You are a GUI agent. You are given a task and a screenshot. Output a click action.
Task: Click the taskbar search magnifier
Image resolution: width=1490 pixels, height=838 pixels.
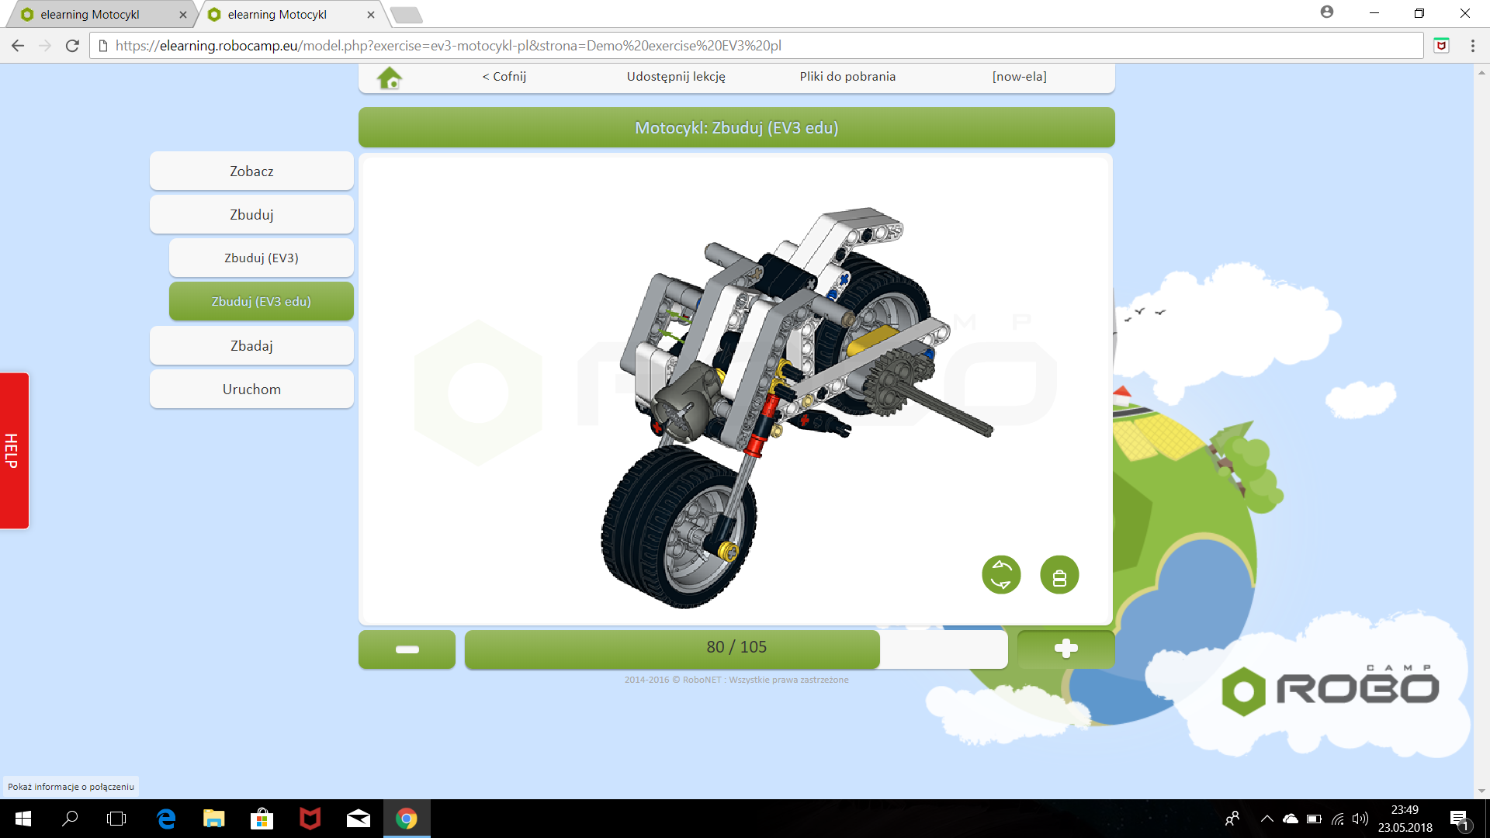tap(70, 819)
